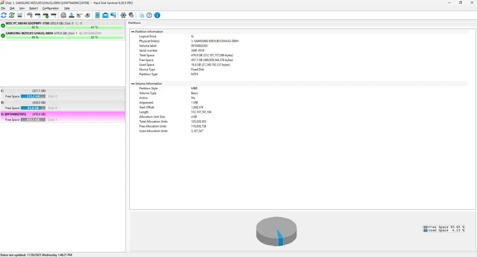
Task: Click the disk with green checkmark icon
Action: pos(46,15)
